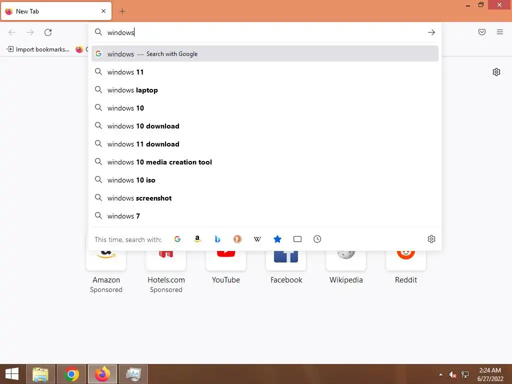Image resolution: width=512 pixels, height=384 pixels.
Task: Click the Google one-off search icon
Action: (x=177, y=239)
